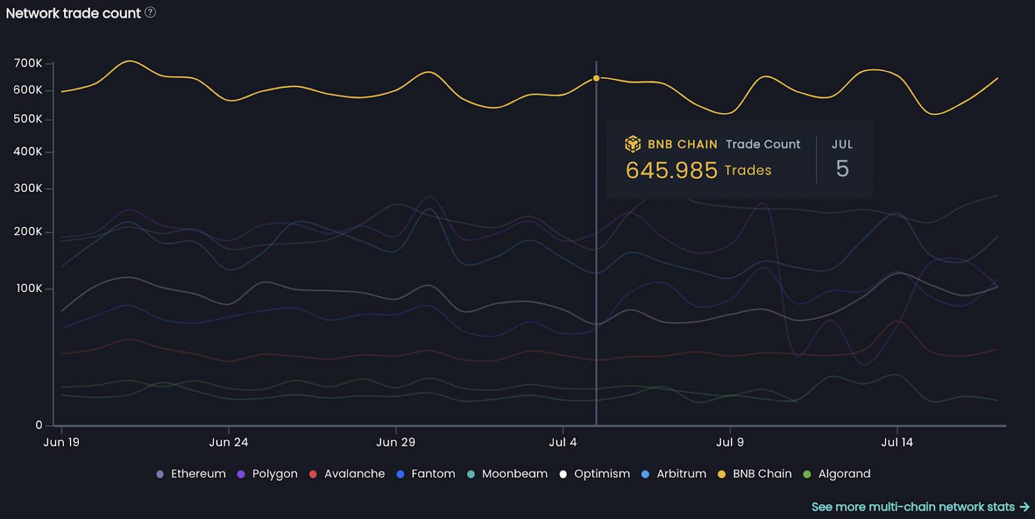Toggle Optimism series in the legend

(594, 474)
